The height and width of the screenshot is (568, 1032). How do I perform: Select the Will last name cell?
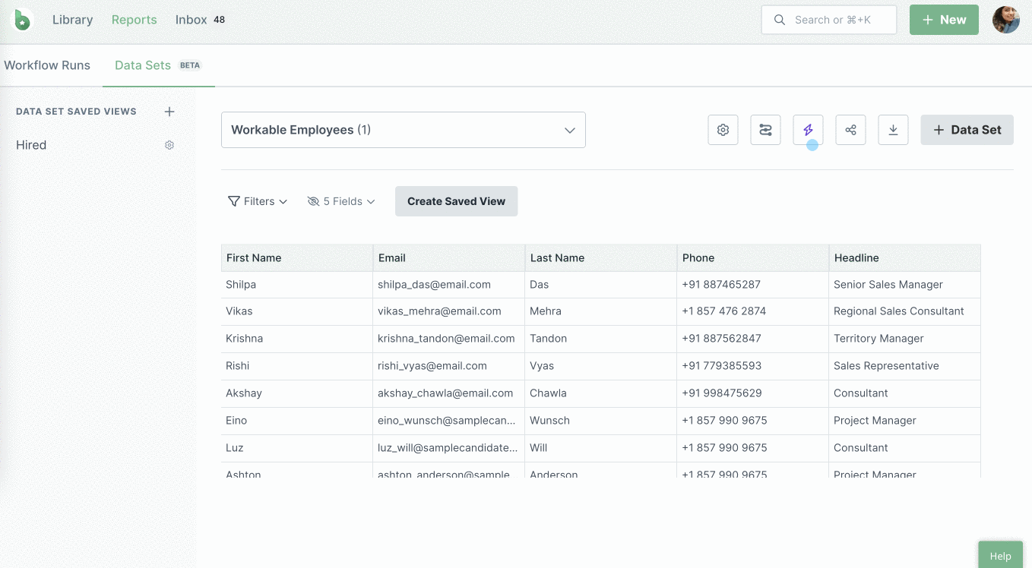pyautogui.click(x=601, y=448)
